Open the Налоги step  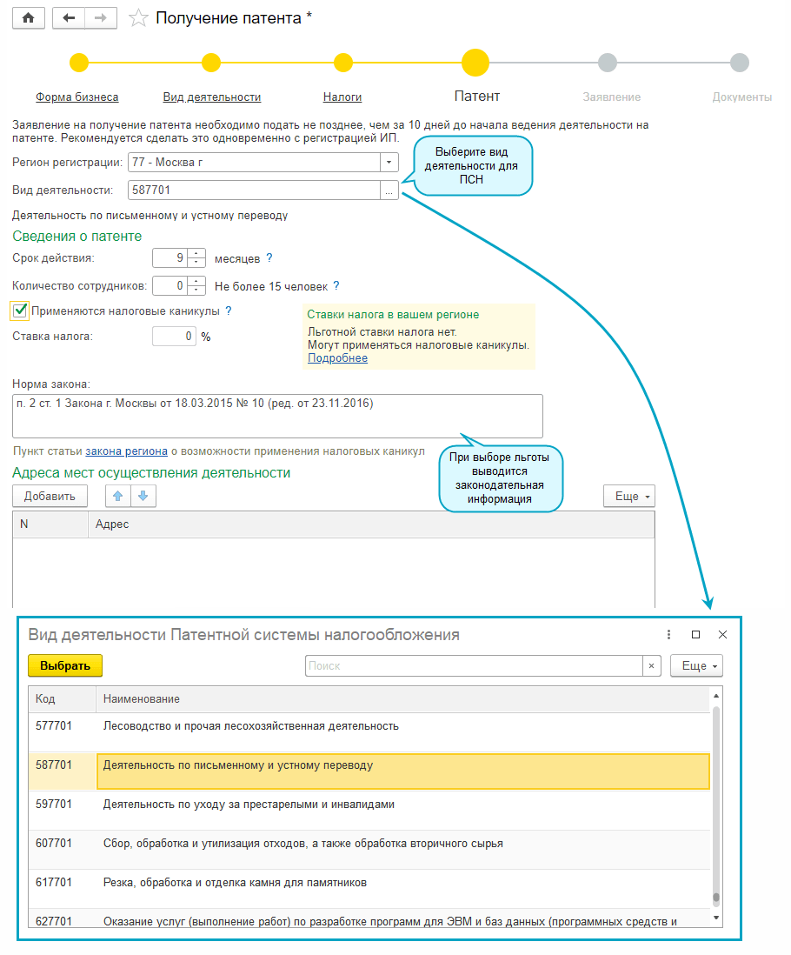pyautogui.click(x=342, y=97)
